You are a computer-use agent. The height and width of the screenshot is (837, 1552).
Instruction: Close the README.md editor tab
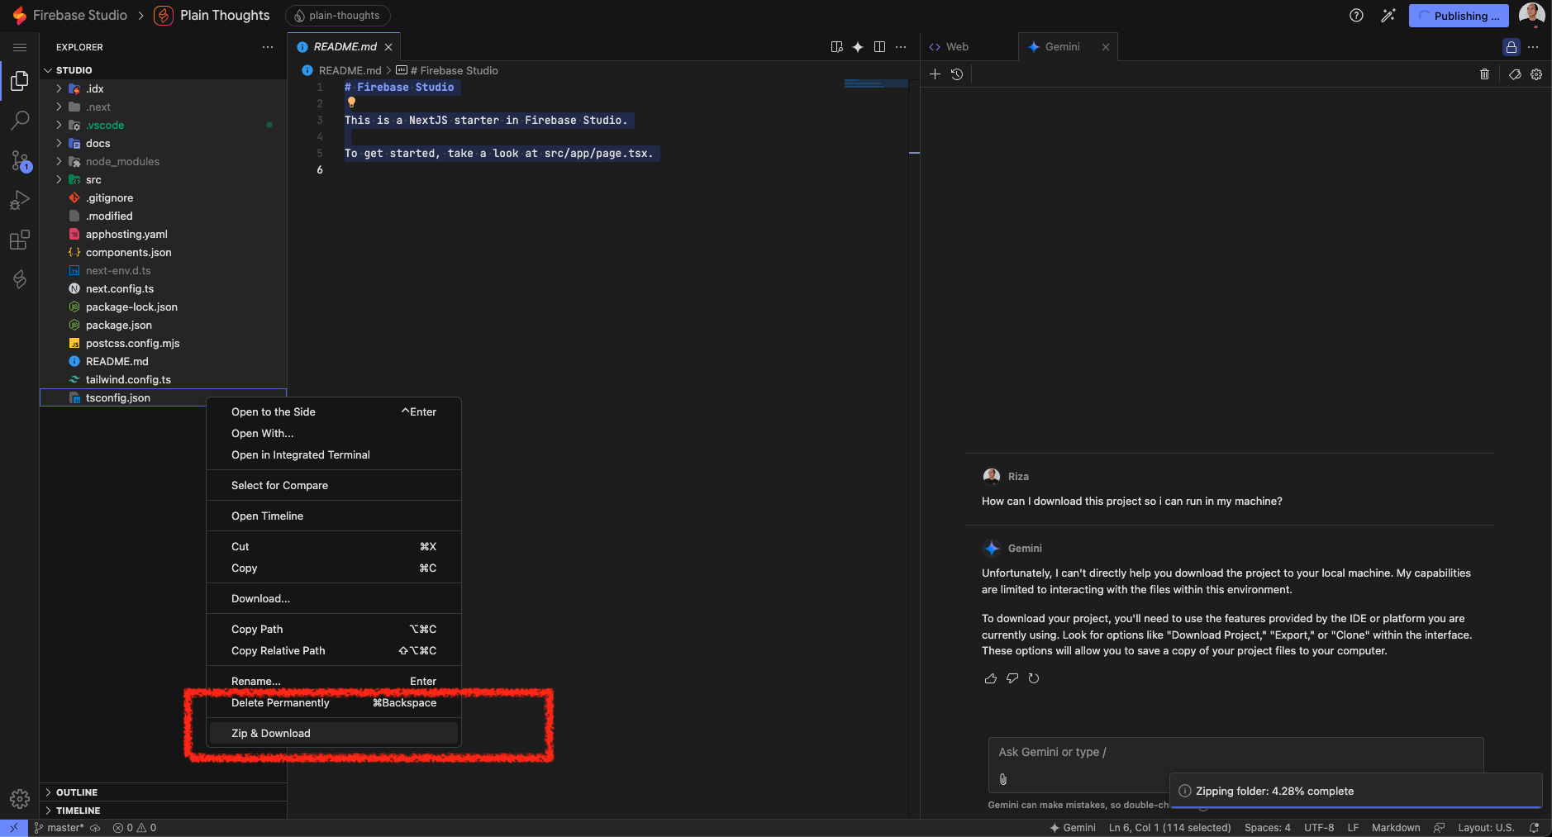click(388, 47)
